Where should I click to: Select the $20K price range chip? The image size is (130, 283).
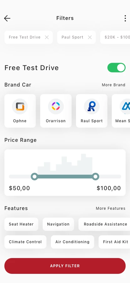coord(115,37)
